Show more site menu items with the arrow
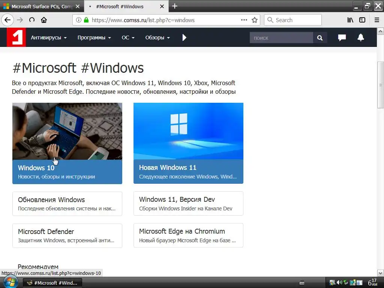The image size is (384, 288). click(x=184, y=37)
